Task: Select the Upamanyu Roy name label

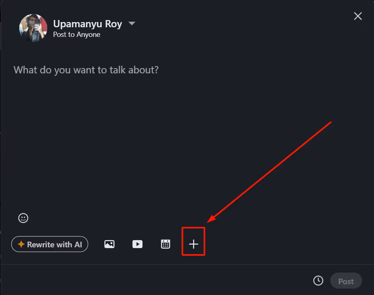Action: [x=87, y=24]
